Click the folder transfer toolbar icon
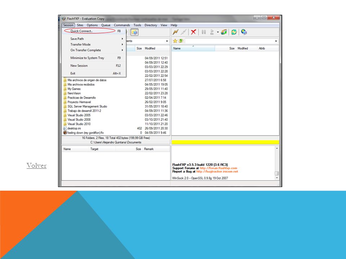This screenshot has height=259, width=346. click(x=224, y=32)
